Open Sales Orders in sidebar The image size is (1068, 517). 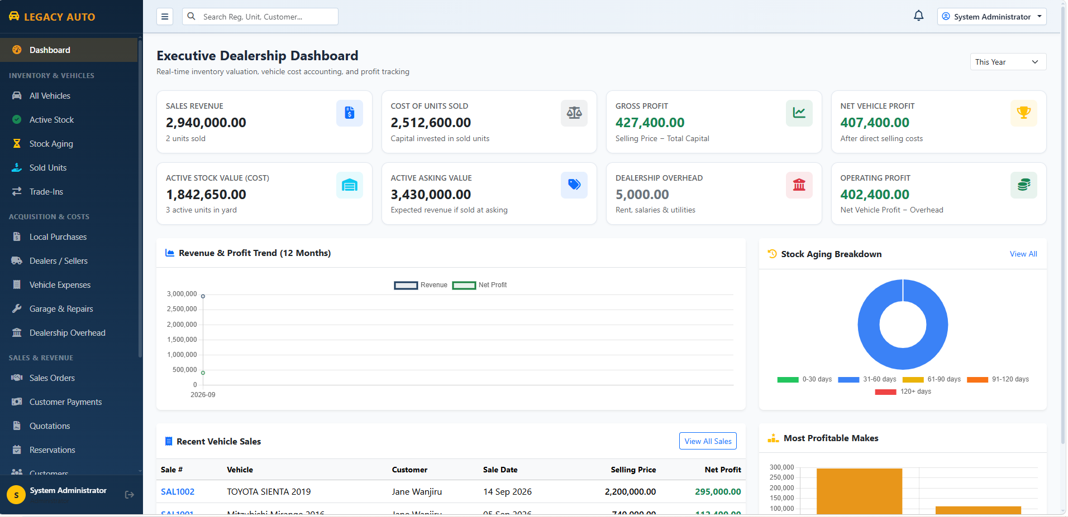pyautogui.click(x=69, y=378)
